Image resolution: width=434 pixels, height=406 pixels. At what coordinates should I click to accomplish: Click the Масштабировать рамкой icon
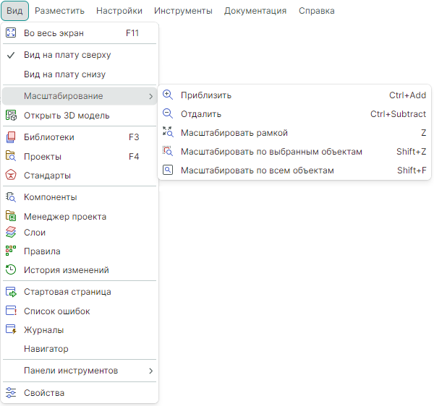[168, 132]
